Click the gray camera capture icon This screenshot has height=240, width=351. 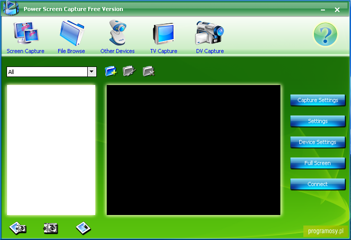click(x=51, y=228)
